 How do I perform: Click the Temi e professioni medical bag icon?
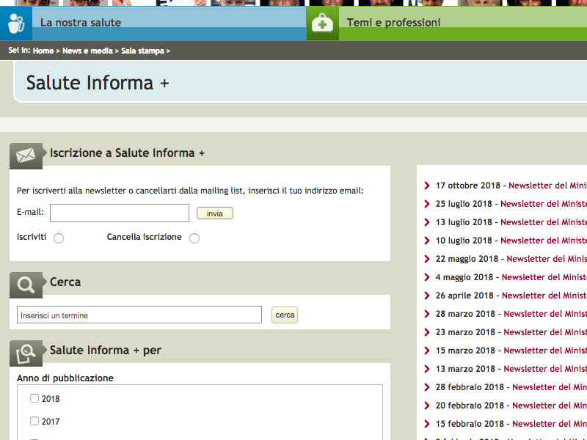pos(322,24)
